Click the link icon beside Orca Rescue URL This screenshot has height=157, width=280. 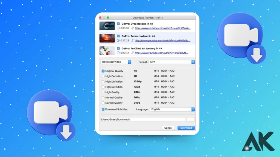(x=132, y=28)
